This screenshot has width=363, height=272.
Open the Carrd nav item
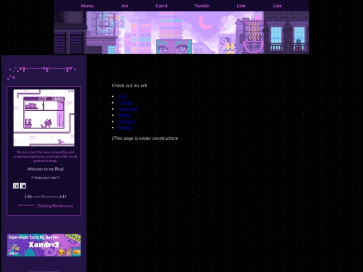click(161, 6)
